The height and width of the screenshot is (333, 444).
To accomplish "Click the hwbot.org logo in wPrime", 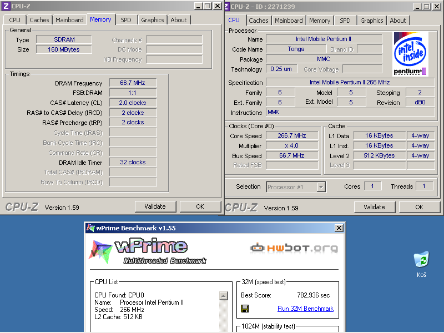I will 294,248.
